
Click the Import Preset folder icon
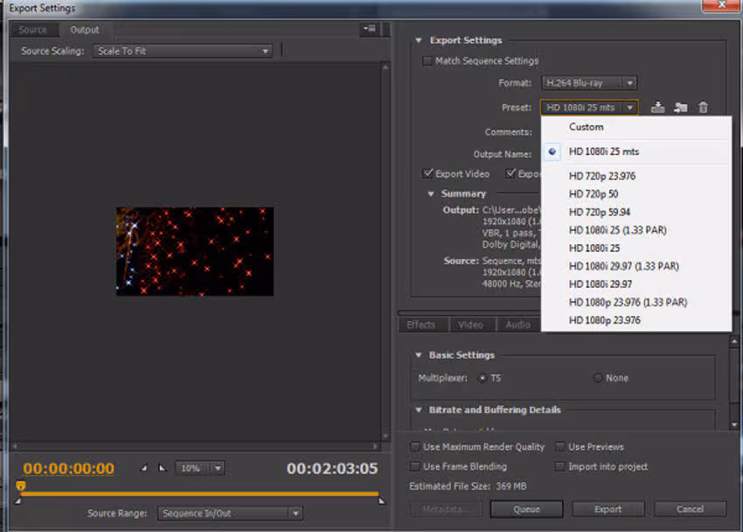(x=680, y=108)
